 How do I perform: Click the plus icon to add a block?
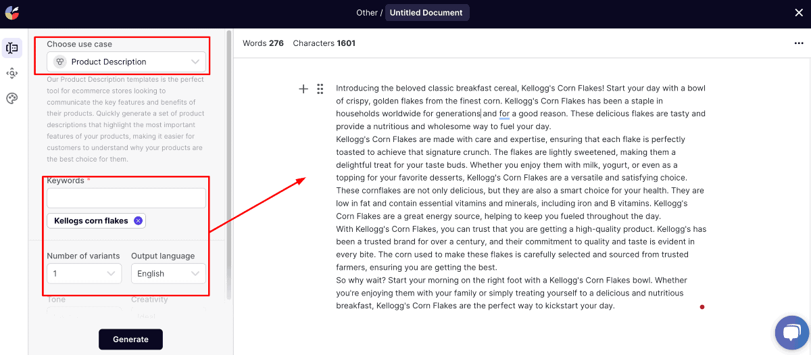(303, 89)
